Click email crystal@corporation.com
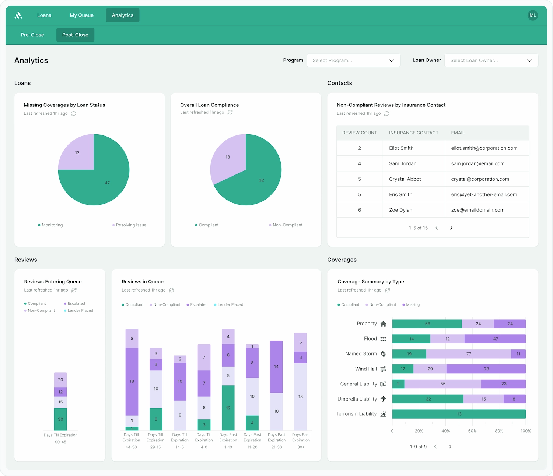The image size is (553, 476). (480, 179)
